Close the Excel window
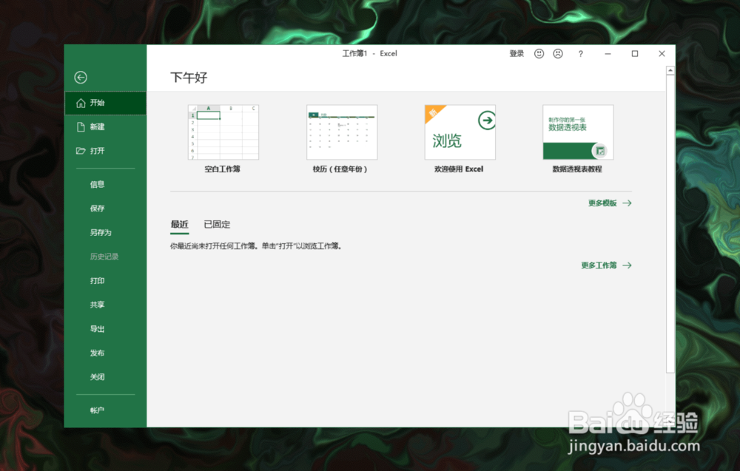This screenshot has width=740, height=471. point(662,54)
